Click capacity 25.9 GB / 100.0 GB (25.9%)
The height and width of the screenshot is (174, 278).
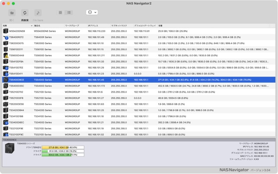[173, 31]
